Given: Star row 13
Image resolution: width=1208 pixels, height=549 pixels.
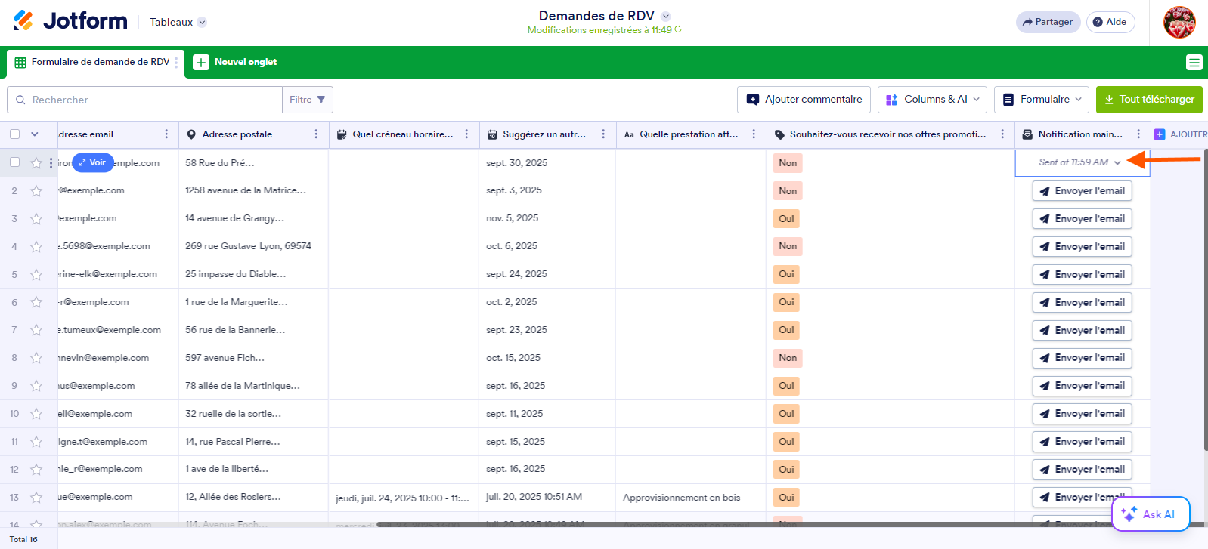Looking at the screenshot, I should (x=36, y=498).
